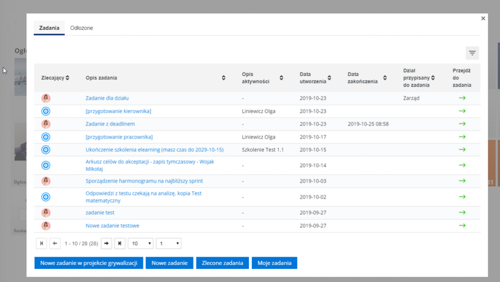This screenshot has height=282, width=500.
Task: Click green arrow for 'Ukończenie szkolenia elearning' row
Action: 462,150
